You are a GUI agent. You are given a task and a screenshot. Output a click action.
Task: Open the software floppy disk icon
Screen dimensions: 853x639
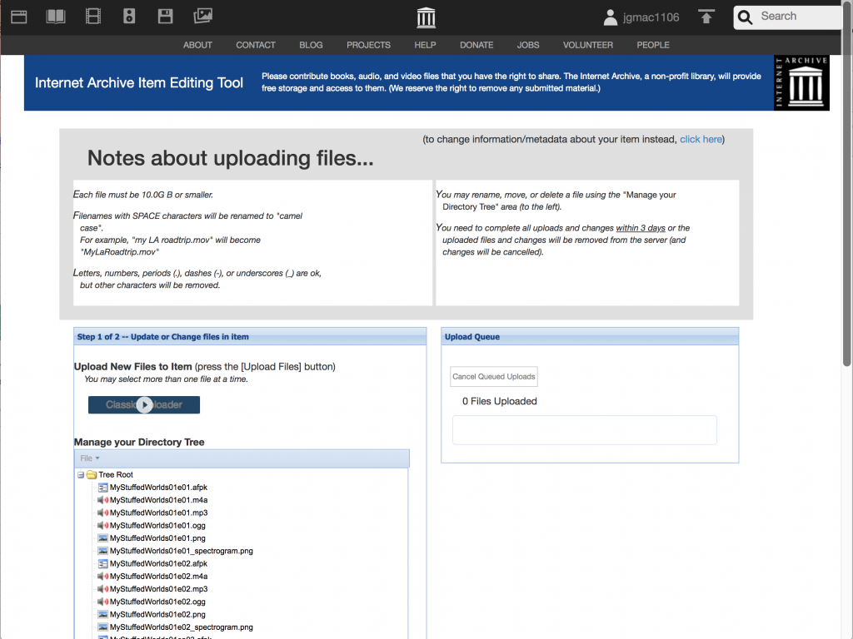pos(166,17)
